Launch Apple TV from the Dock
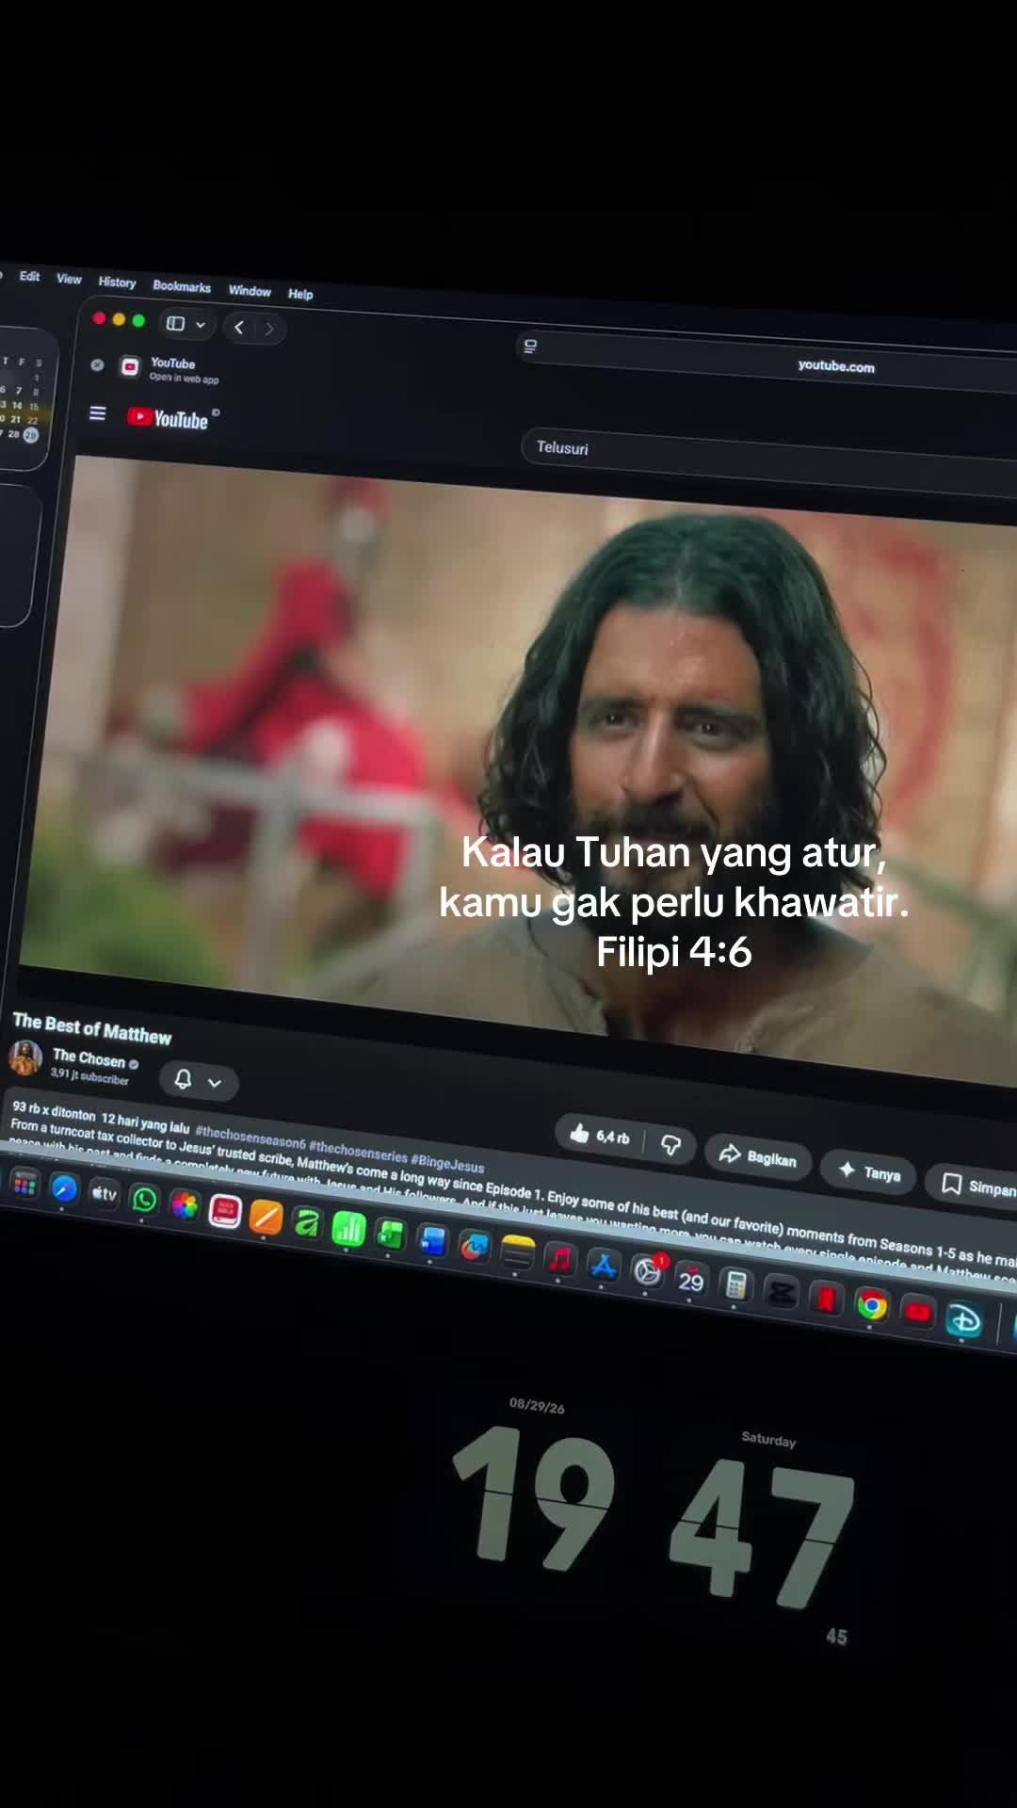The height and width of the screenshot is (1808, 1017). click(x=104, y=1194)
